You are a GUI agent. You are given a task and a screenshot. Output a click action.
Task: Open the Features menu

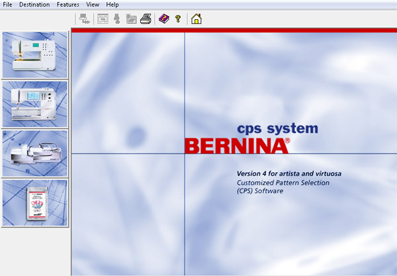[68, 5]
